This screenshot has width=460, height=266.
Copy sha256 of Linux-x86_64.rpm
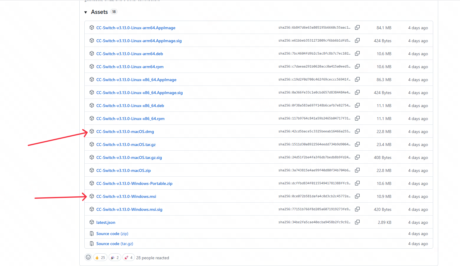tap(357, 118)
